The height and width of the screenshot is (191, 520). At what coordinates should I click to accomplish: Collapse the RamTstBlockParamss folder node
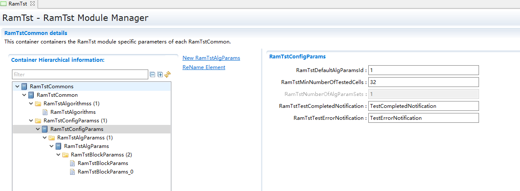coord(58,155)
